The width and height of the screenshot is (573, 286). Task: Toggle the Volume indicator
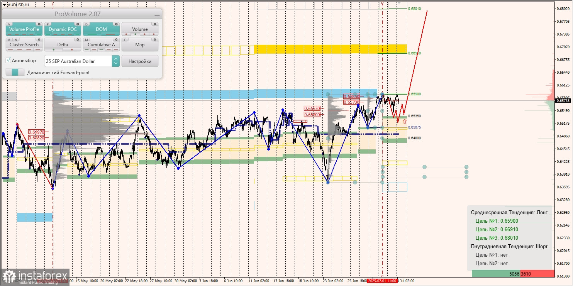click(140, 29)
